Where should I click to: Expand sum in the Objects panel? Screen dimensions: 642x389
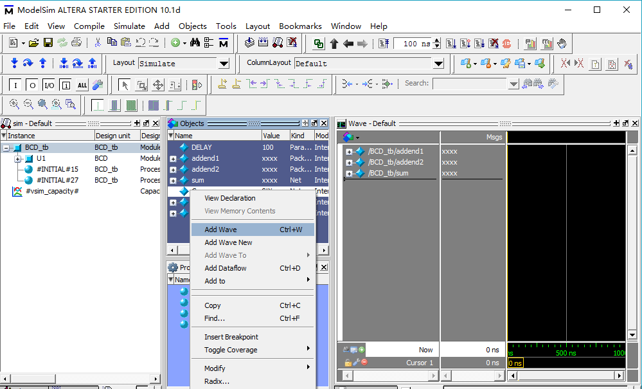click(174, 181)
